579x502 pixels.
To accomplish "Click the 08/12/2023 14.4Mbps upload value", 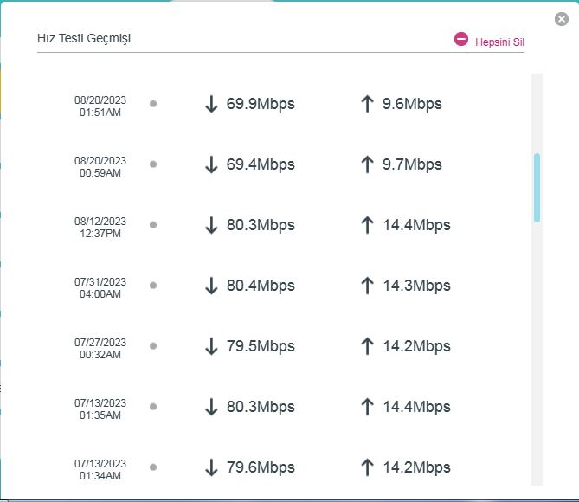I will pyautogui.click(x=416, y=225).
